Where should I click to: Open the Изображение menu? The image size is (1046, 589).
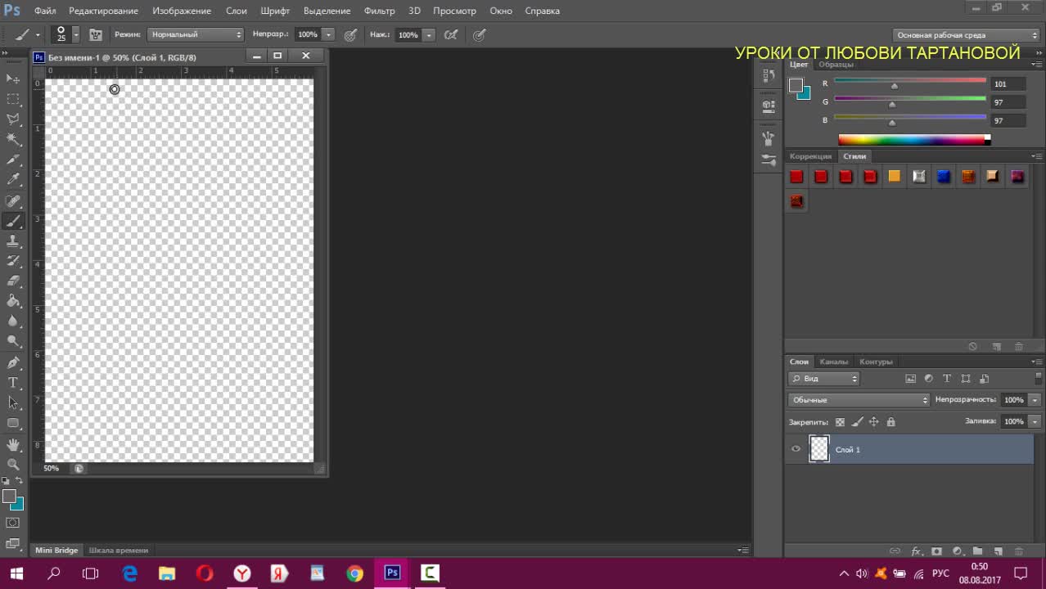click(182, 11)
